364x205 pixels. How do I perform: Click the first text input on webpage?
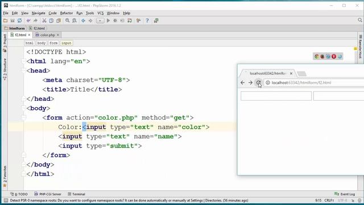(276, 96)
